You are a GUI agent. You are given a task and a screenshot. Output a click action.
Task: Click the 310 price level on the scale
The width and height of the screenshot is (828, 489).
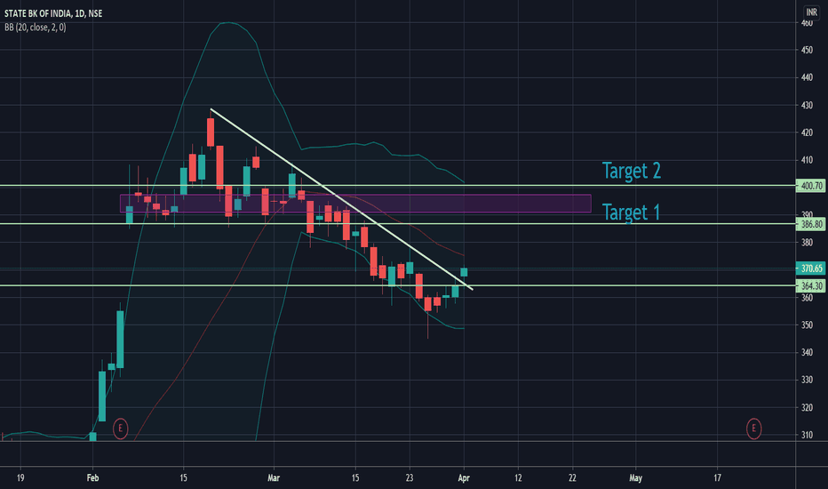coord(807,435)
